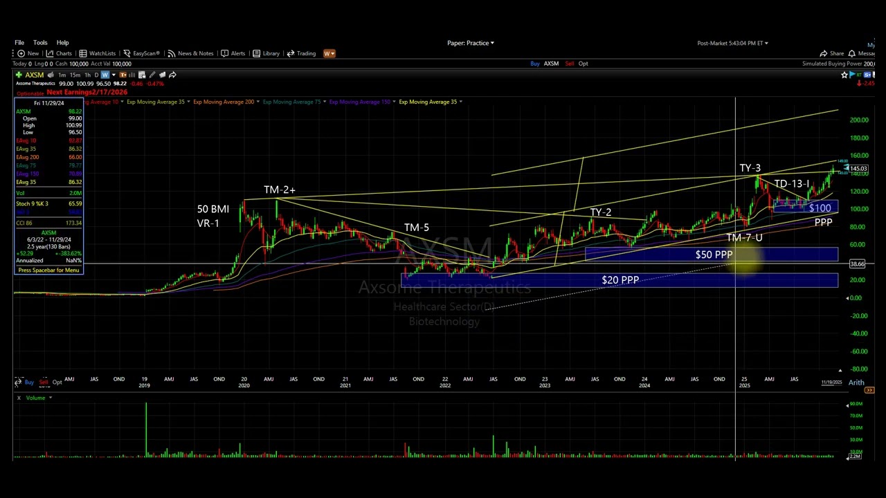Open the Alerts panel

point(233,53)
